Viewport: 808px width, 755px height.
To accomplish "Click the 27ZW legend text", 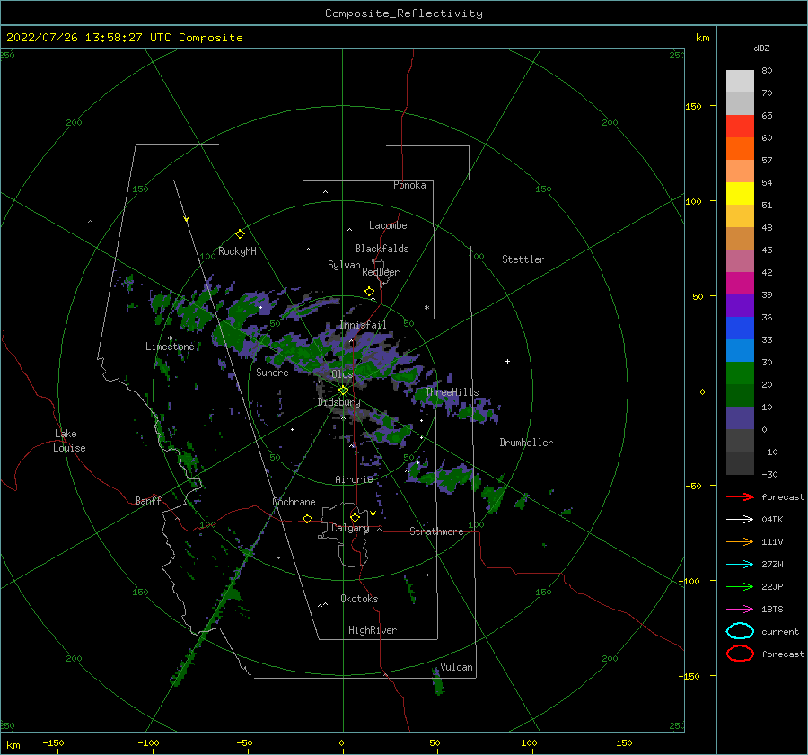I will [772, 565].
